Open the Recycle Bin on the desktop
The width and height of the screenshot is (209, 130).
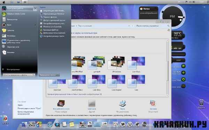201,104
